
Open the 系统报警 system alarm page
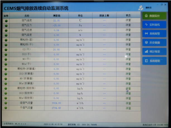click(x=154, y=34)
